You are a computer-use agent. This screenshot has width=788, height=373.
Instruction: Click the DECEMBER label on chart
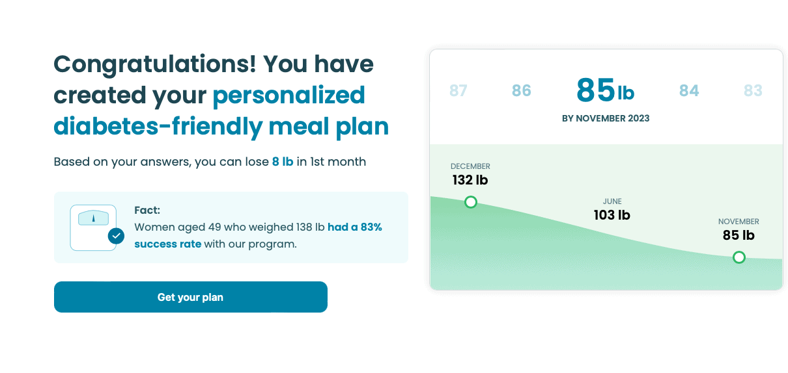coord(470,166)
